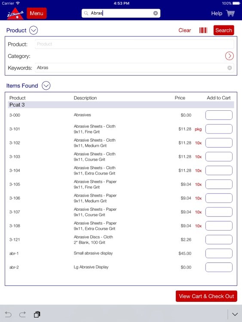The height and width of the screenshot is (322, 242).
Task: Open the Menu button
Action: tap(37, 13)
